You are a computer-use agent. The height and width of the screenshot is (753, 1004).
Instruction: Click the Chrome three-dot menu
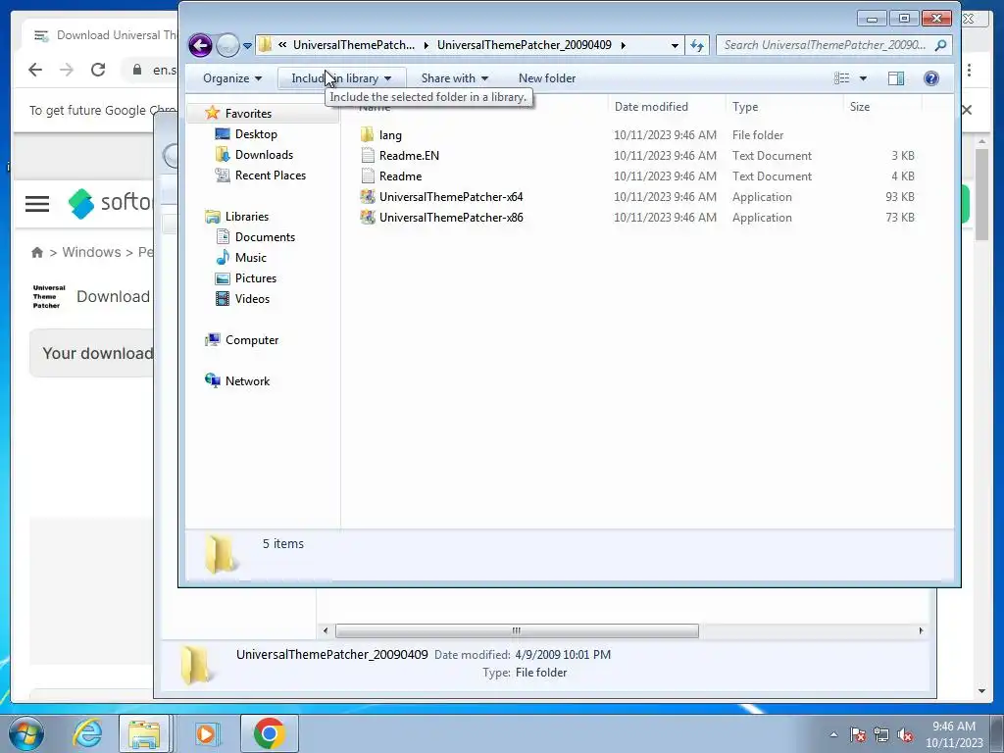click(x=969, y=70)
